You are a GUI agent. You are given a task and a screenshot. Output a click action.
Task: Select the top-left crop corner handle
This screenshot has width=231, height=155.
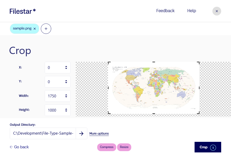coord(109,63)
